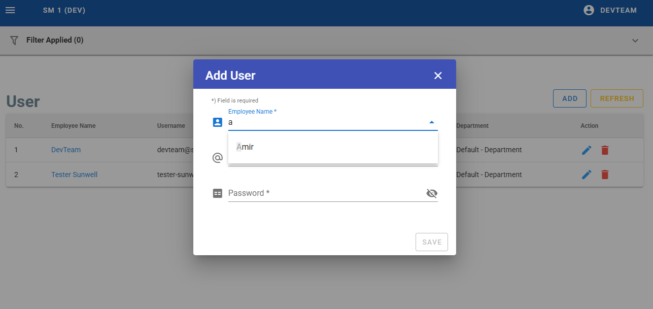Select Amir from the suggestion list
This screenshot has height=309, width=653.
245,147
